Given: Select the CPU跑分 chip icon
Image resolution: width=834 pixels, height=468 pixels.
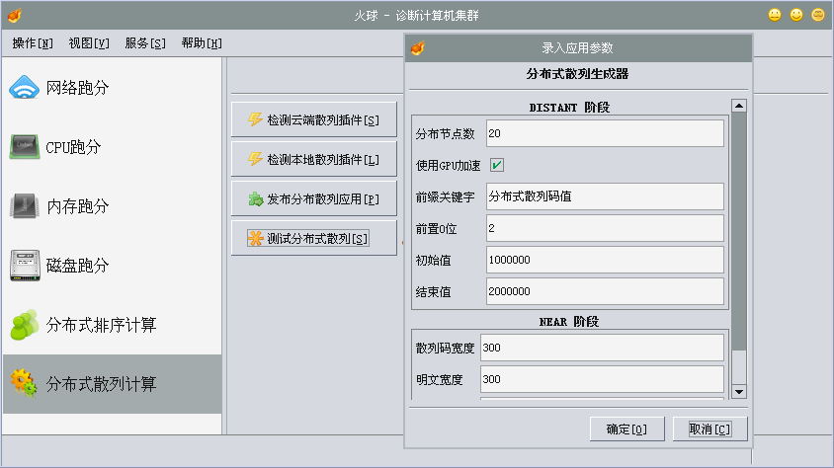Looking at the screenshot, I should [25, 146].
